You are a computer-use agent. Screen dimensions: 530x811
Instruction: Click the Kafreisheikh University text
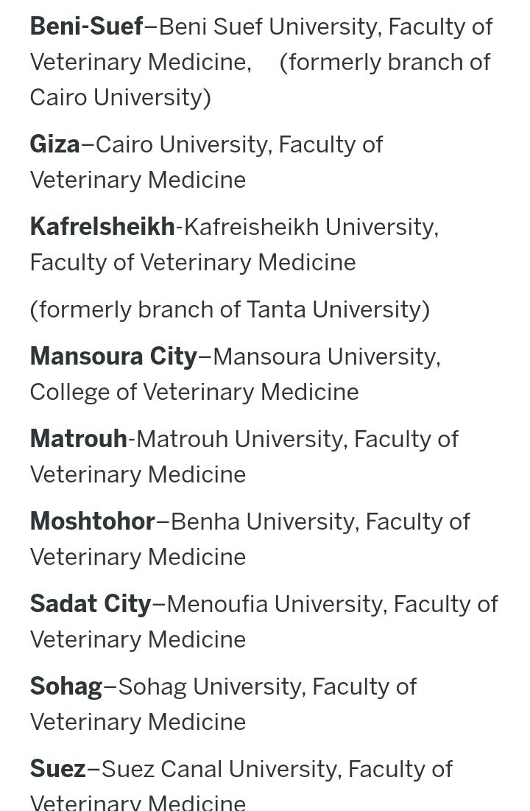(x=308, y=227)
